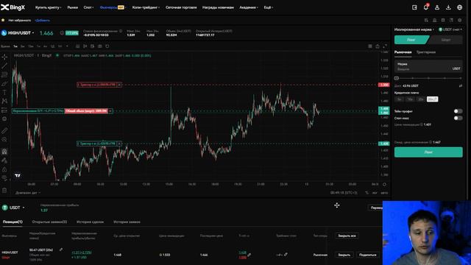The height and width of the screenshot is (265, 471).
Task: Select the zoom in tool
Action: [4, 139]
